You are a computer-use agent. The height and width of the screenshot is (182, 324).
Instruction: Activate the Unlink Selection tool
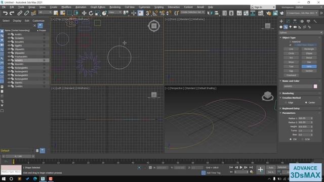tap(26, 13)
